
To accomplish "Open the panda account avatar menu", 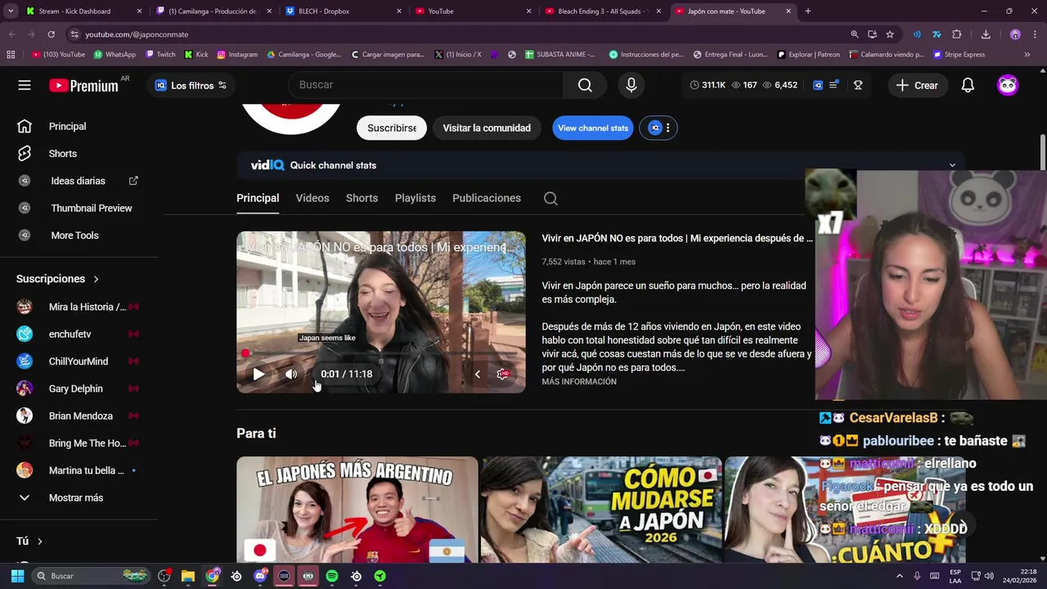I will click(x=1008, y=85).
